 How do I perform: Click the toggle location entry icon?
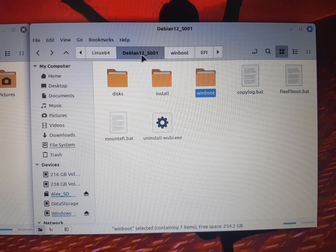(255, 52)
